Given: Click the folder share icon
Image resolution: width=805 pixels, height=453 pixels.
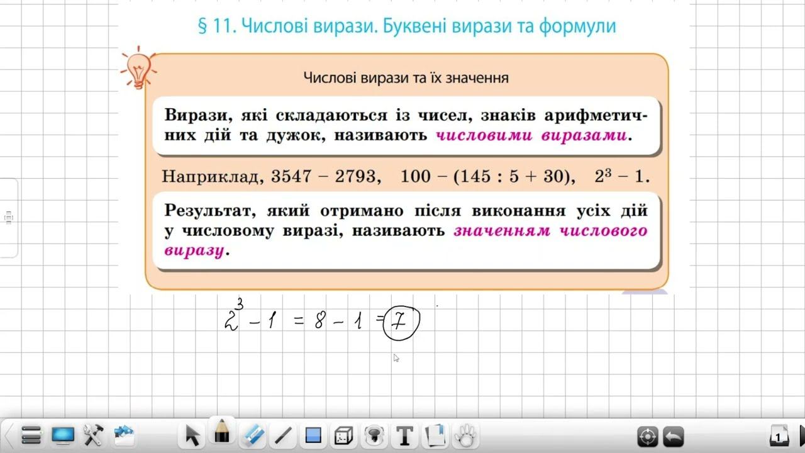Looking at the screenshot, I should pyautogui.click(x=125, y=434).
